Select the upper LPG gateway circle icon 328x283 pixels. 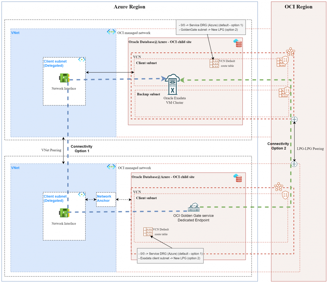(x=294, y=119)
